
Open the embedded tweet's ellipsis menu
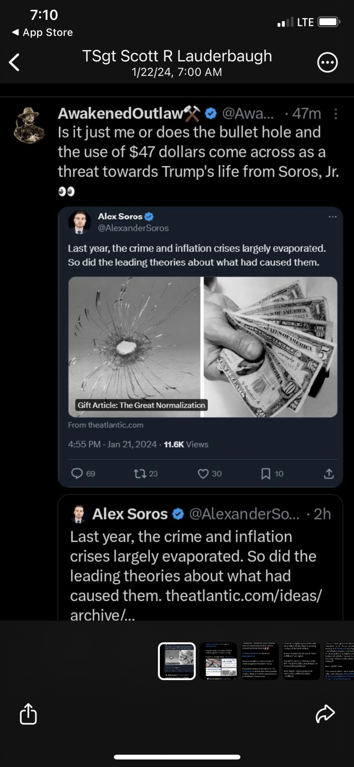332,217
